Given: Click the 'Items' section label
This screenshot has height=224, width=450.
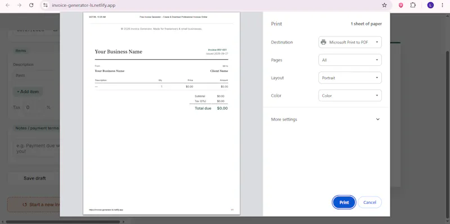Looking at the screenshot, I should pyautogui.click(x=21, y=51).
